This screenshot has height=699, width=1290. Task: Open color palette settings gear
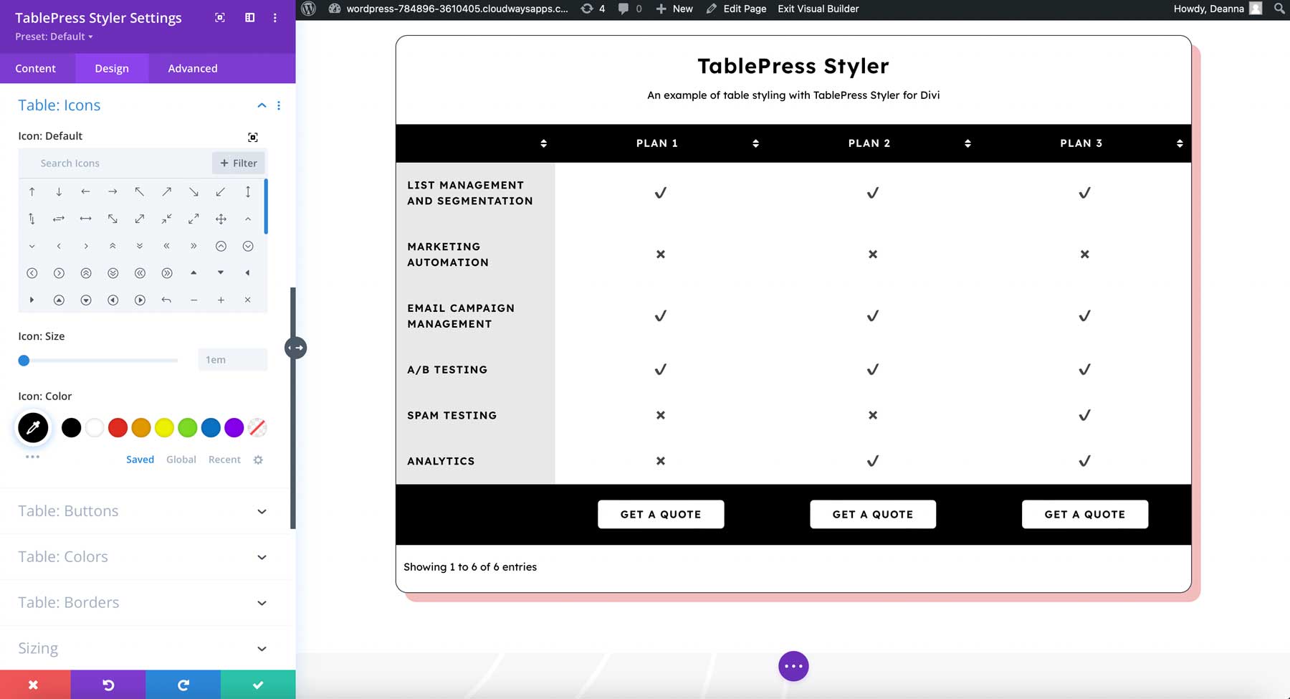[x=258, y=460]
